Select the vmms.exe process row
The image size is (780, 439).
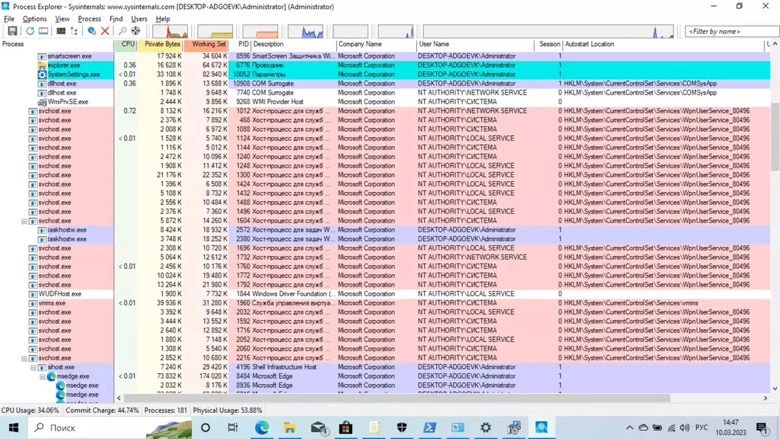(x=385, y=303)
